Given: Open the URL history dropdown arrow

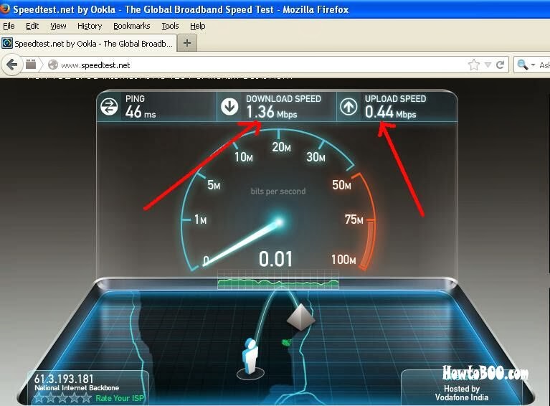Looking at the screenshot, I should 488,65.
